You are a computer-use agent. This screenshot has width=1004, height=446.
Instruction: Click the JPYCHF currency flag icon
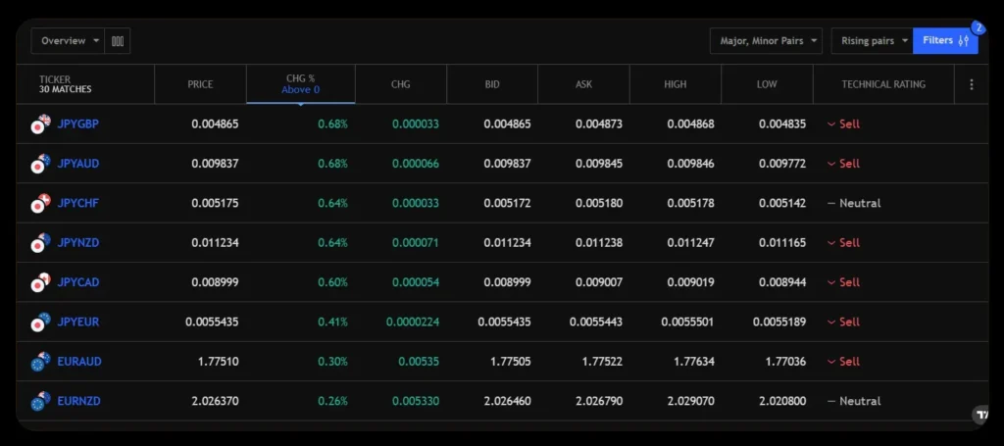point(40,203)
